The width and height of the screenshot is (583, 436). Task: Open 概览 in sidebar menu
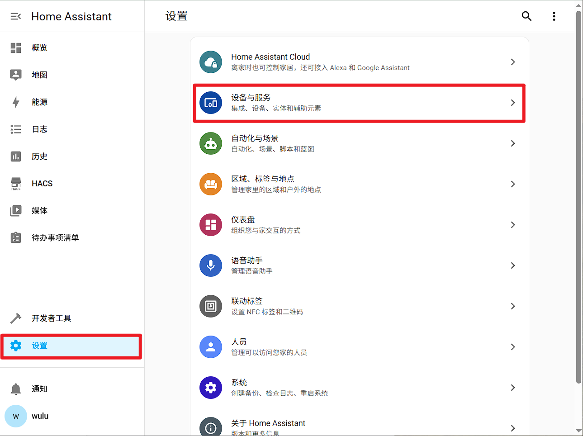tap(39, 48)
